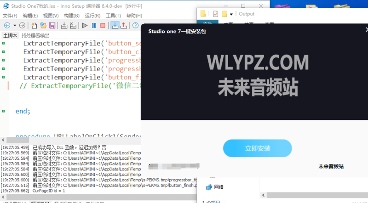This screenshot has width=368, height=203.
Task: Click the code editor horizontal scrollbar thumb
Action: (17, 140)
